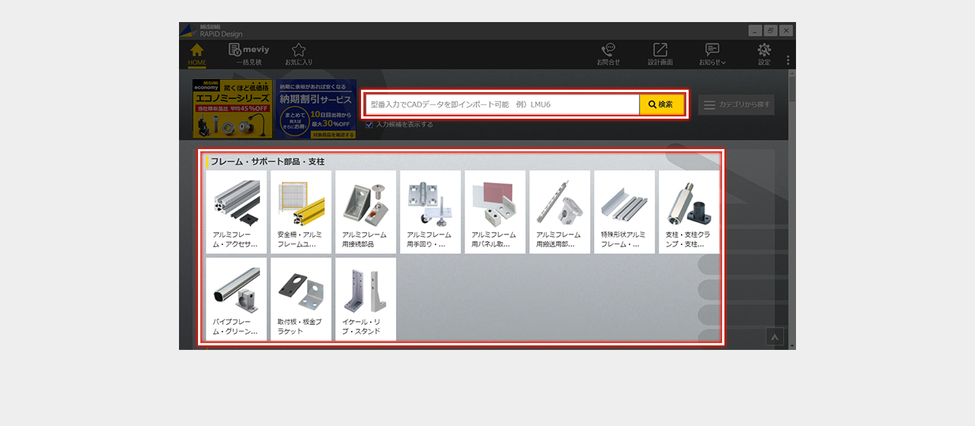Open the エコノミーシリーズ banner
Image resolution: width=975 pixels, height=426 pixels.
[232, 108]
